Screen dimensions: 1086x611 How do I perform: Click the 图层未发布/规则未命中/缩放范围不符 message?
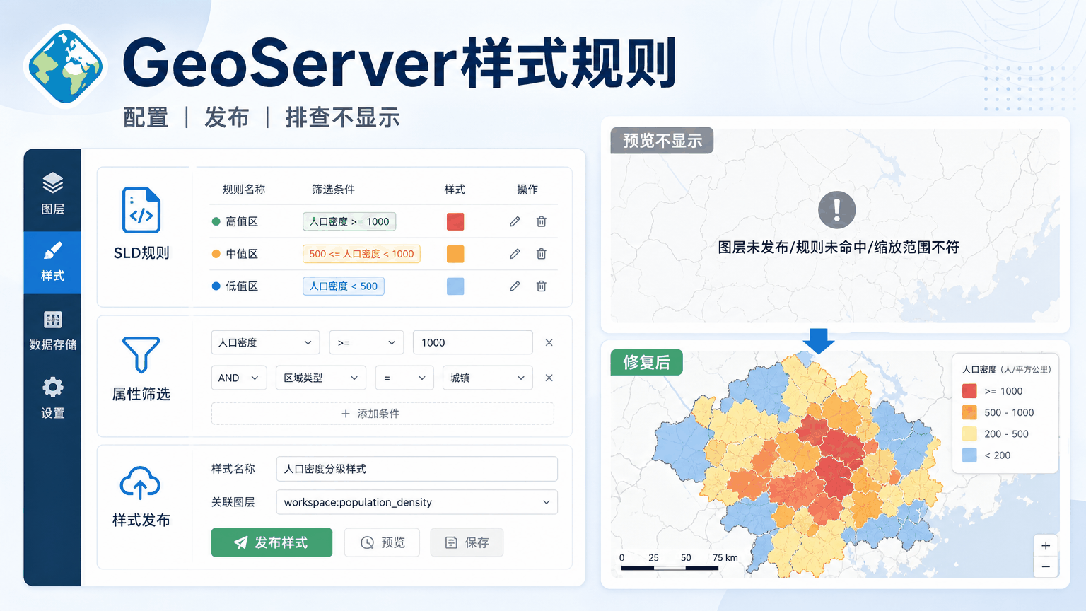pyautogui.click(x=838, y=248)
